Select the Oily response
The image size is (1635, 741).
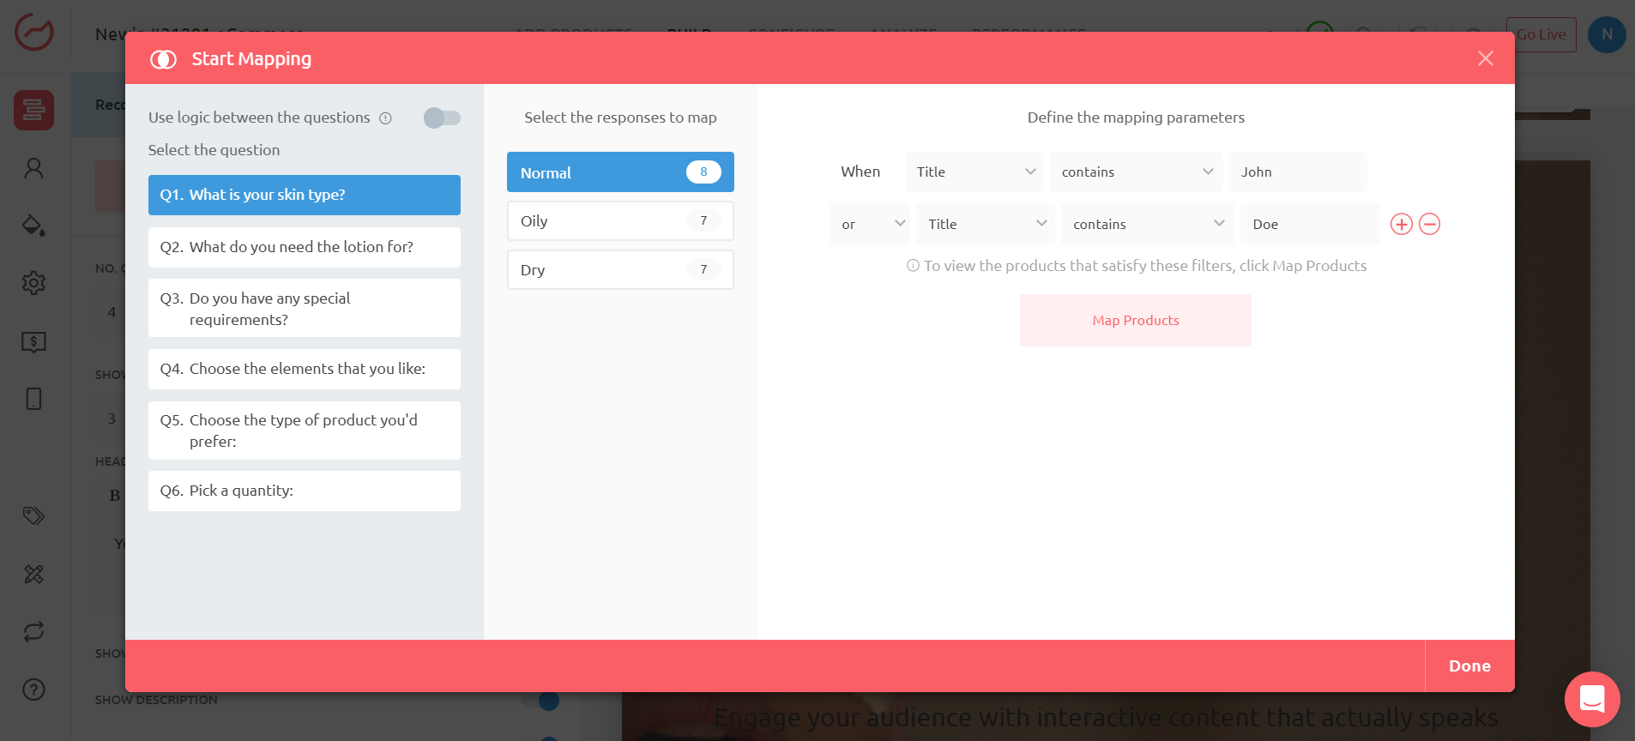[620, 221]
